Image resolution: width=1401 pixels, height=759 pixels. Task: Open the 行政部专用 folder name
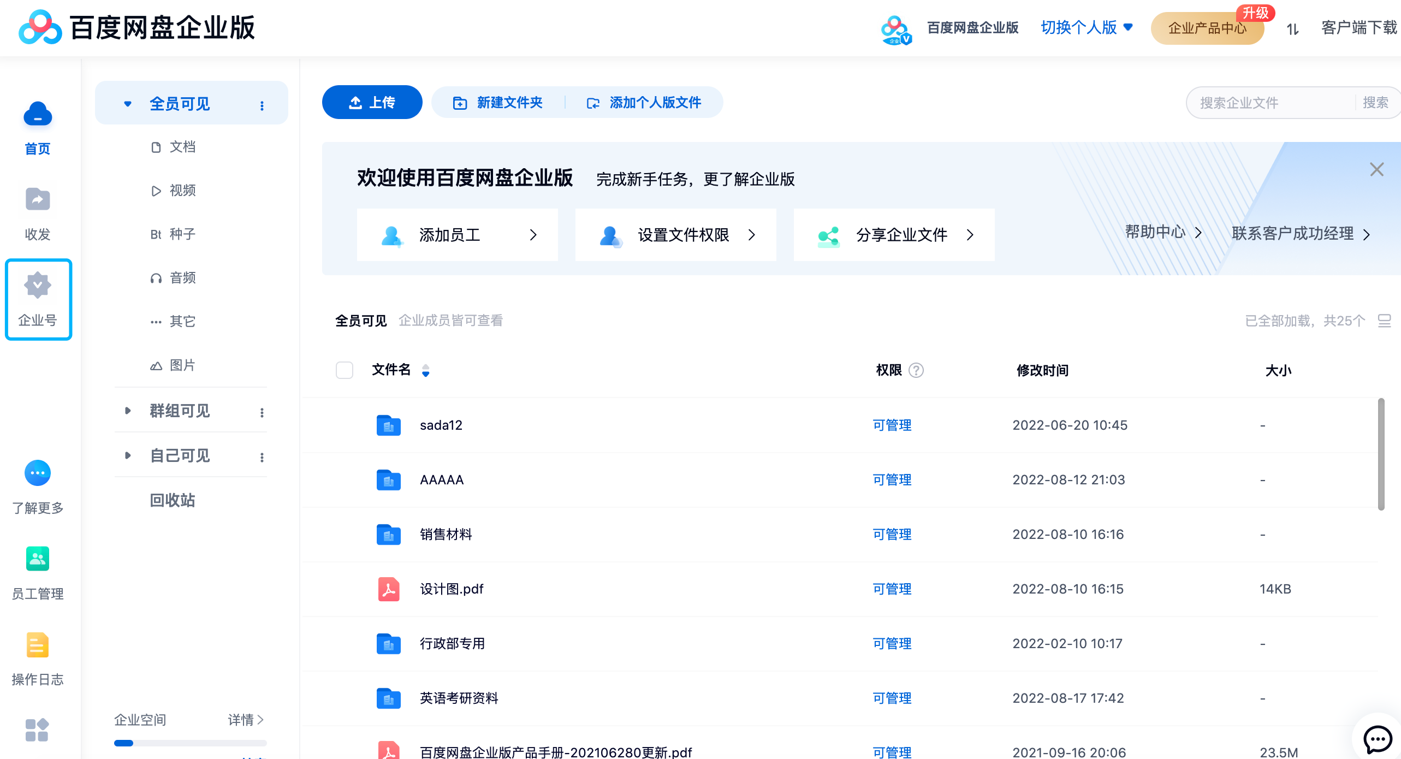[452, 643]
